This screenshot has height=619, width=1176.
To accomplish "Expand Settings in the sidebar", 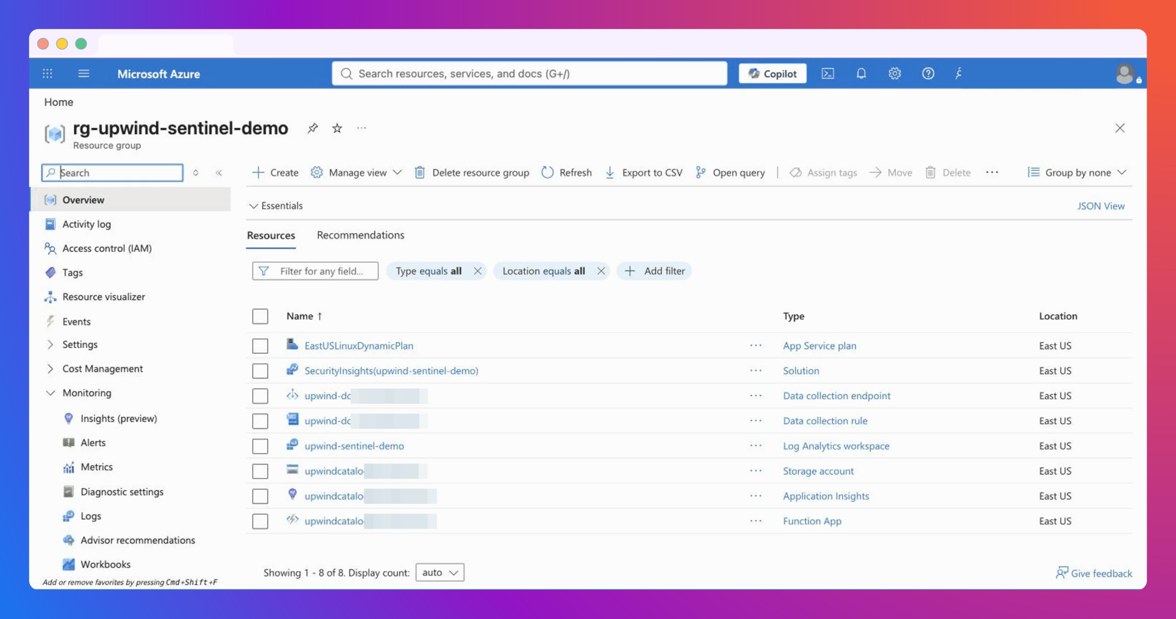I will point(50,345).
